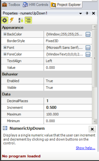Screen dimensions: 99x161
Task: Click the ForeColor value {WindowText;0;0;0;2...
Action: pos(64,54)
